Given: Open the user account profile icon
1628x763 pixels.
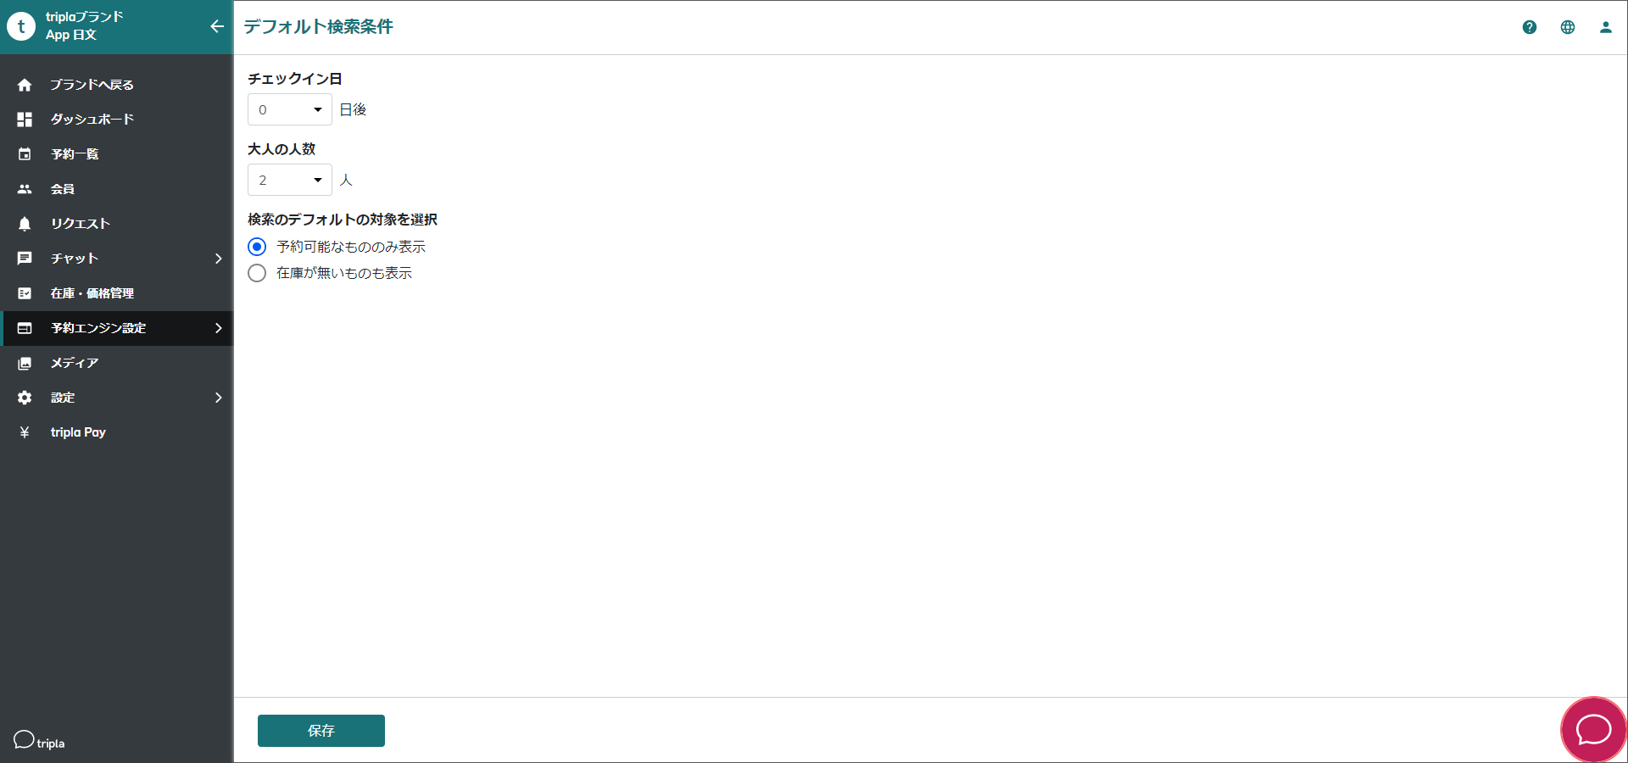Looking at the screenshot, I should coord(1605,27).
